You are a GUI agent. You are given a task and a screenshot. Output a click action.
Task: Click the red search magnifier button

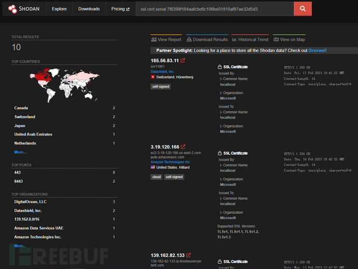pyautogui.click(x=302, y=9)
